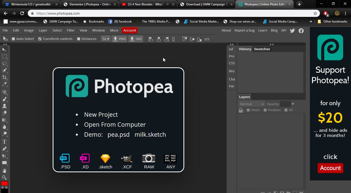Image resolution: width=351 pixels, height=193 pixels.
Task: Enable the Auto-Select checkbox
Action: coord(13,39)
